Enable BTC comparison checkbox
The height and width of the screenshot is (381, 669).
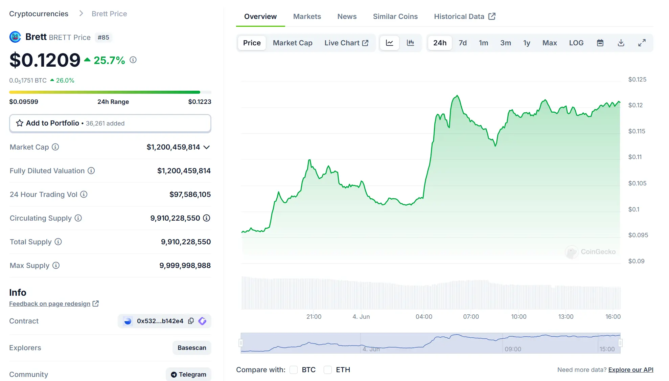point(294,370)
